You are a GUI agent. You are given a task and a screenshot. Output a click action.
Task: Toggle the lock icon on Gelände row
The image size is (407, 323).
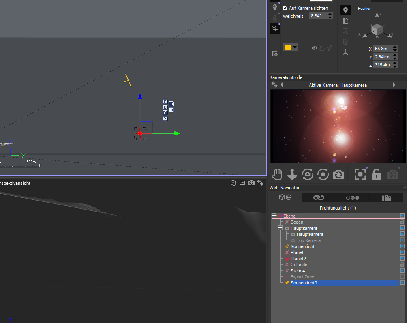pos(402,264)
